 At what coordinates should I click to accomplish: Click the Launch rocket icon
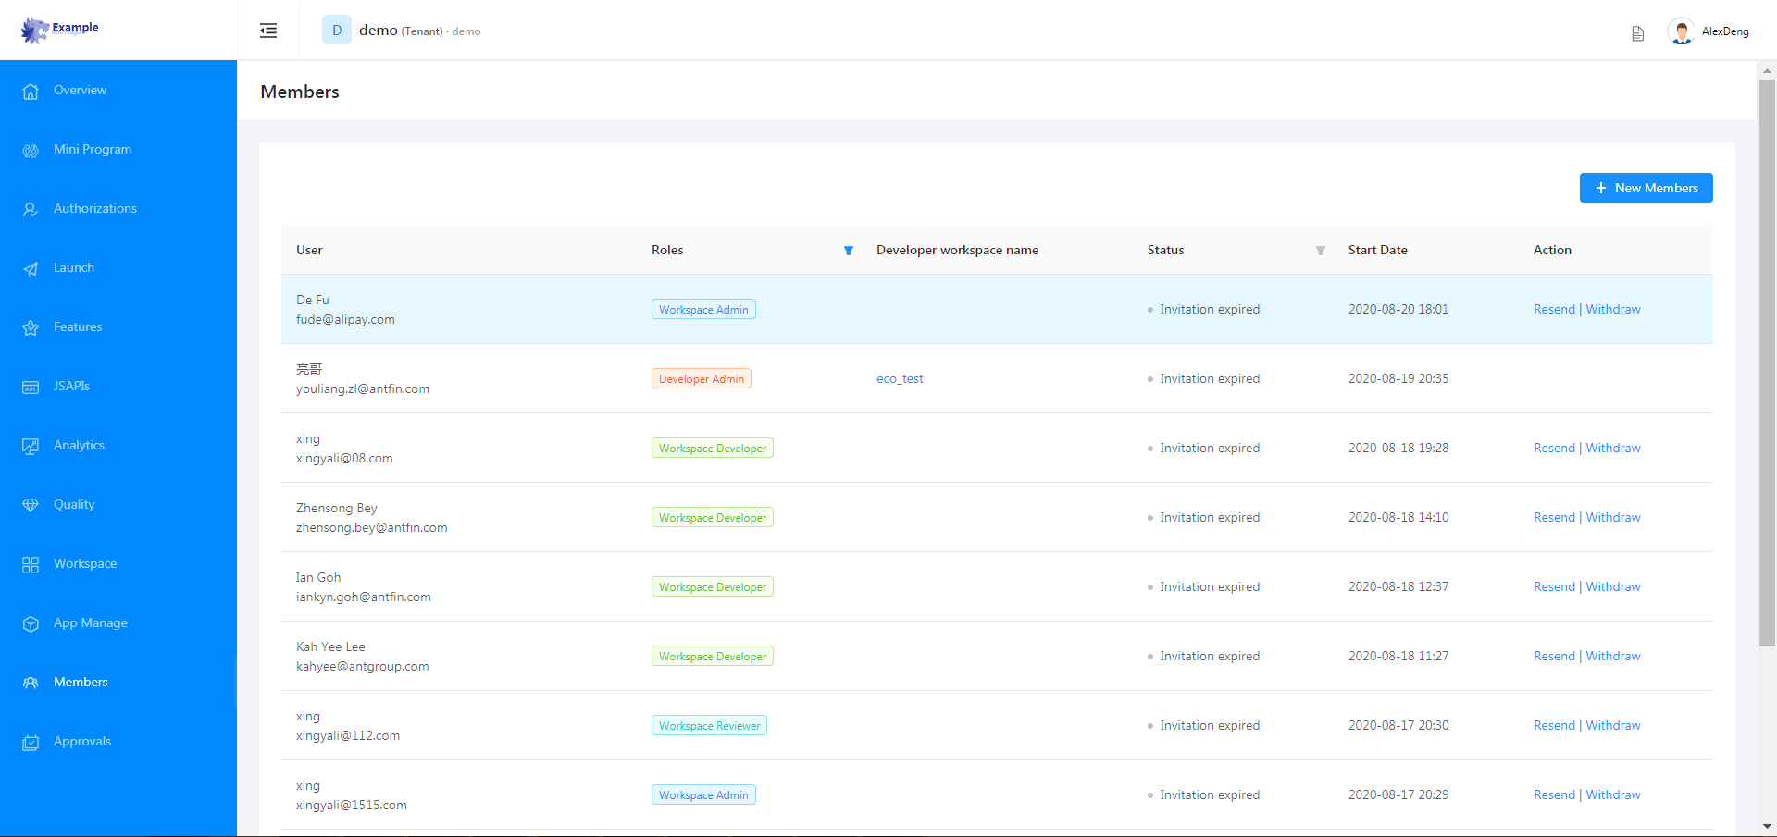[31, 267]
